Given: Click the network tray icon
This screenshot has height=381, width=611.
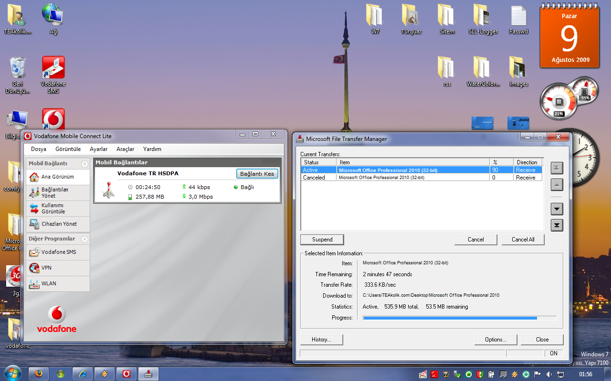Looking at the screenshot, I should 560,374.
